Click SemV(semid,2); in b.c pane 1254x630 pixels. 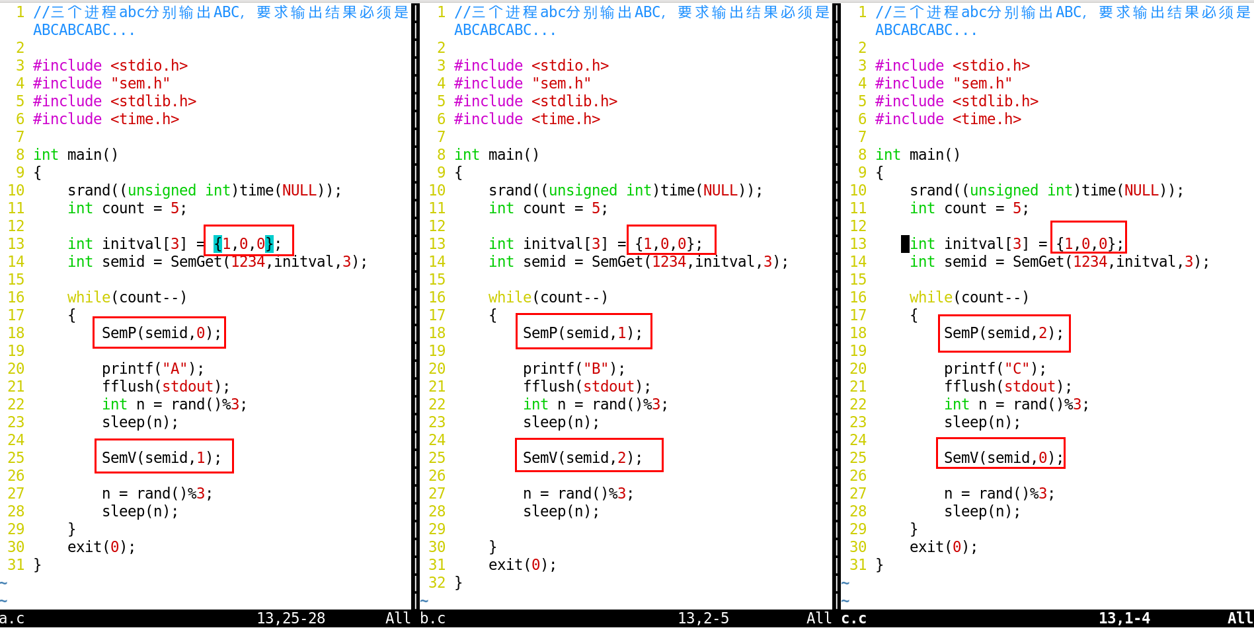click(x=582, y=458)
